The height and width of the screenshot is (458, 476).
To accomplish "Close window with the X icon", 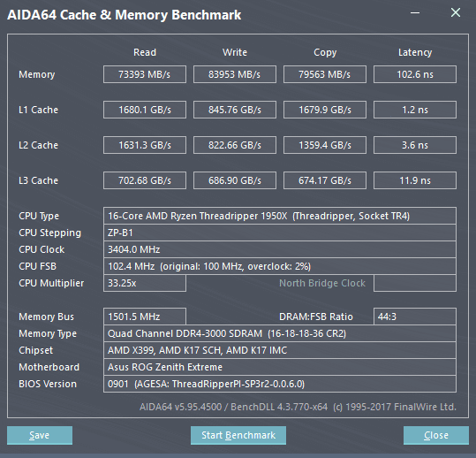I will [x=456, y=12].
